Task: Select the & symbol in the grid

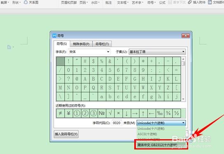Action: (x=110, y=61)
